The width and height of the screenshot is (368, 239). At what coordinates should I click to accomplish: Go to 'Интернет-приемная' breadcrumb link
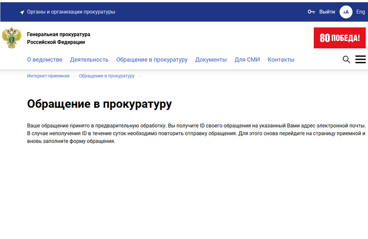[x=48, y=76]
